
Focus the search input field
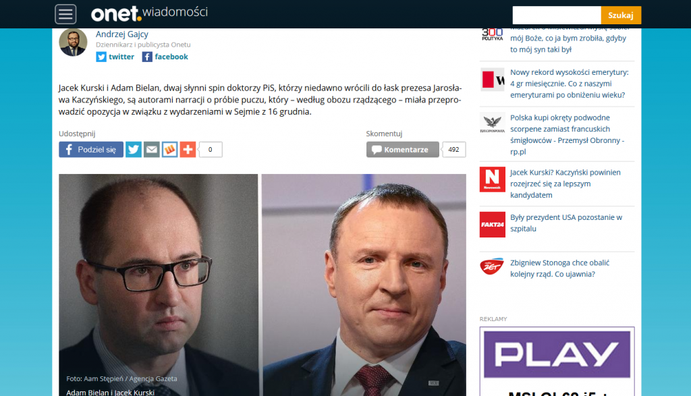tap(557, 16)
